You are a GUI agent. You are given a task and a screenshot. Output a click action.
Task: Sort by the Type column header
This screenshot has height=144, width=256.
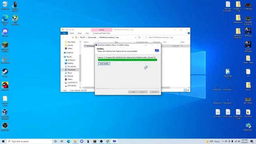coord(116,42)
